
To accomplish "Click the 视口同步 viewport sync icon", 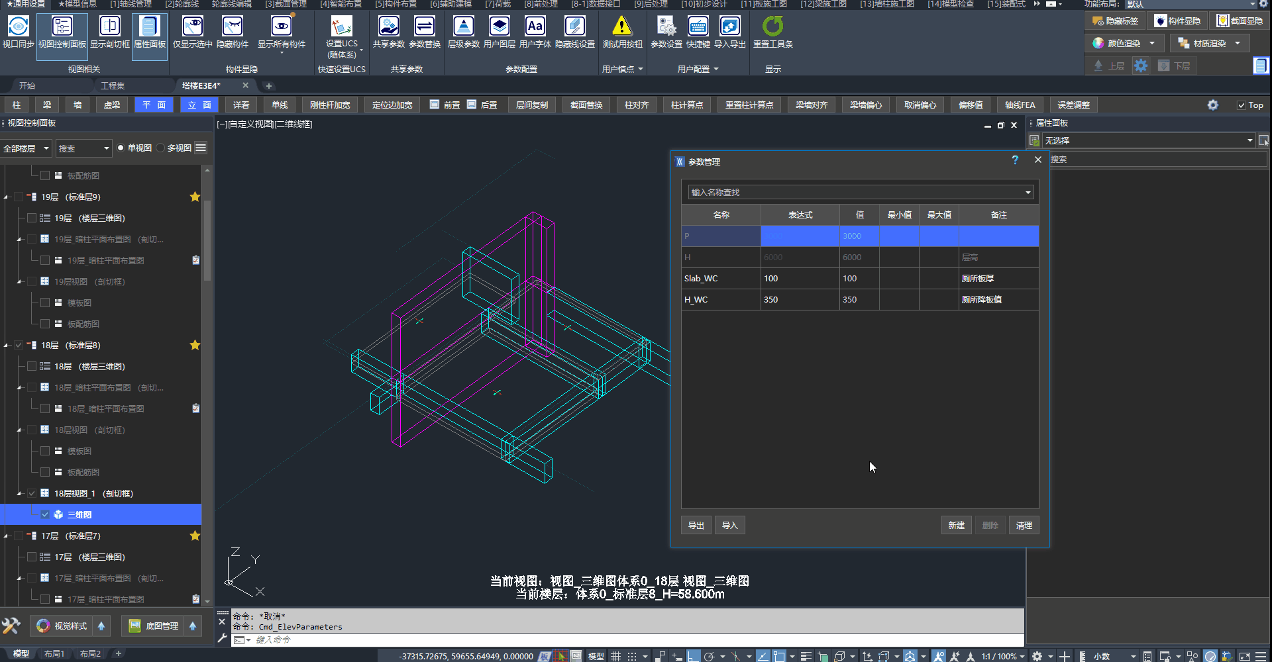I will (18, 27).
